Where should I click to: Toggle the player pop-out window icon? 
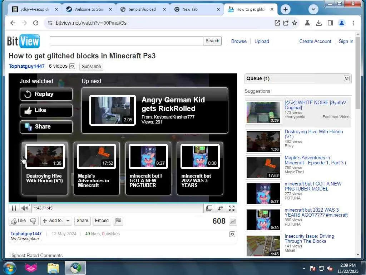209,208
